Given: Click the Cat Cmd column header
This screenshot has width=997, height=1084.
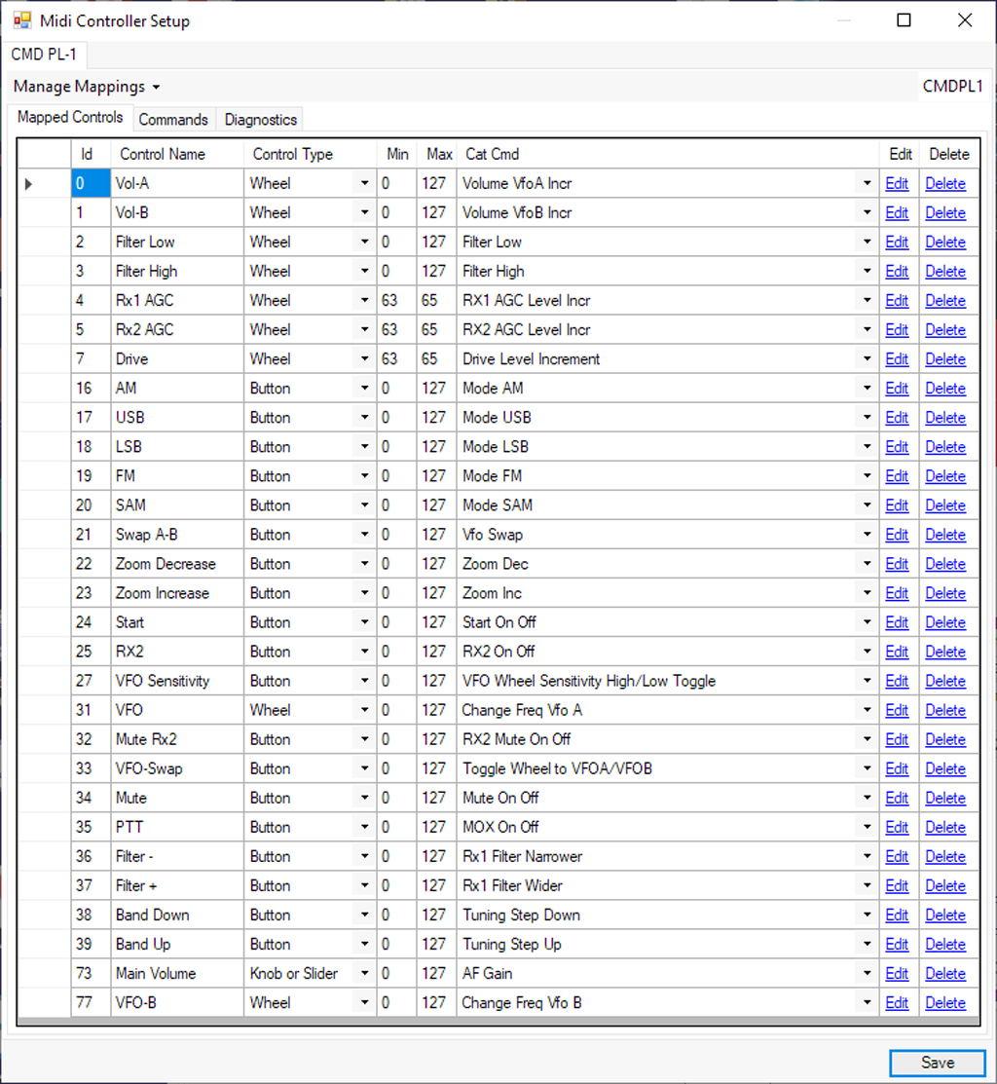Looking at the screenshot, I should [668, 154].
